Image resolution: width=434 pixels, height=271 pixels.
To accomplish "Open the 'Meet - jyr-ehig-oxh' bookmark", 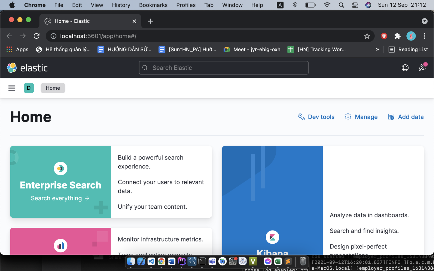I will [252, 49].
